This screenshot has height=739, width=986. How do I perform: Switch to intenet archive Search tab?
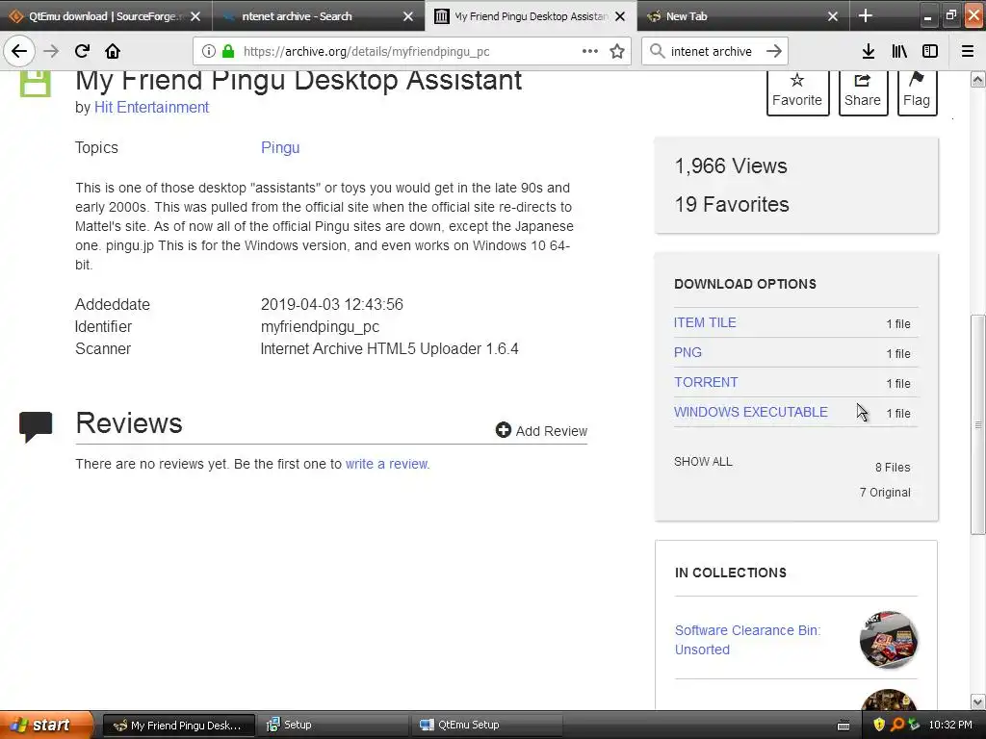pyautogui.click(x=318, y=16)
